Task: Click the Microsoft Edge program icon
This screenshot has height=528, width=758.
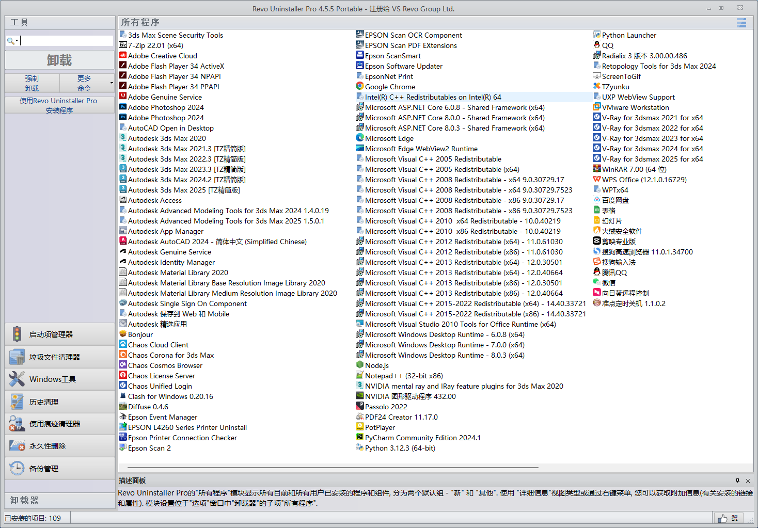Action: 360,138
